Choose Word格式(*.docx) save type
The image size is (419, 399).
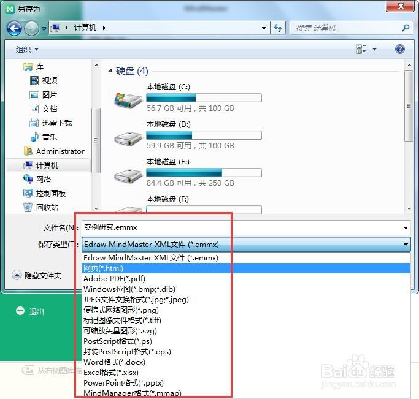pyautogui.click(x=246, y=362)
